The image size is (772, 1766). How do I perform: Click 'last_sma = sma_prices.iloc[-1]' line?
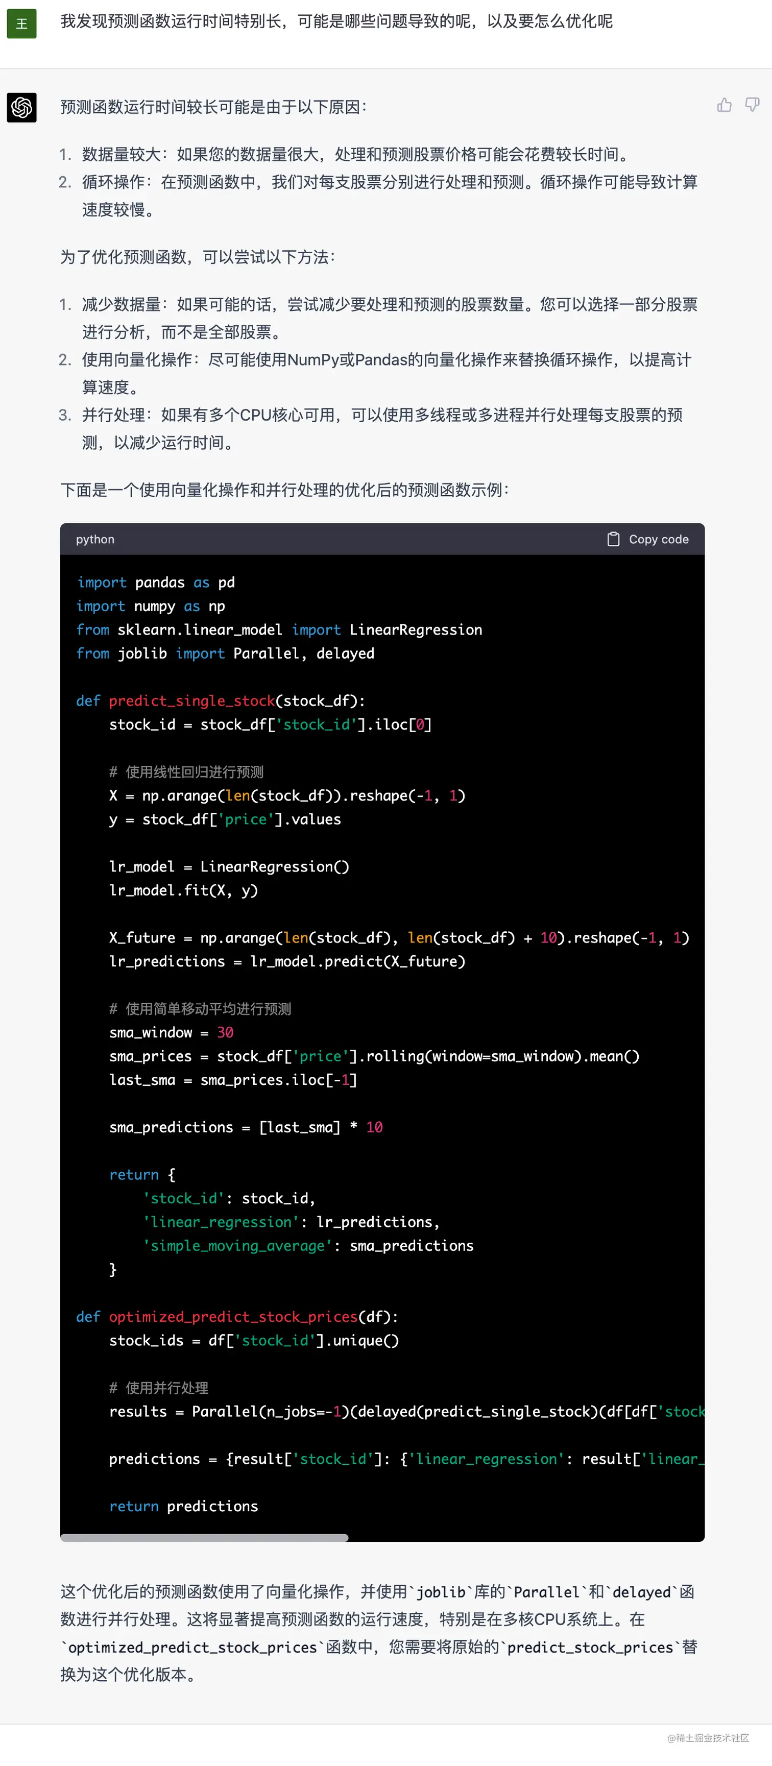(x=233, y=1080)
